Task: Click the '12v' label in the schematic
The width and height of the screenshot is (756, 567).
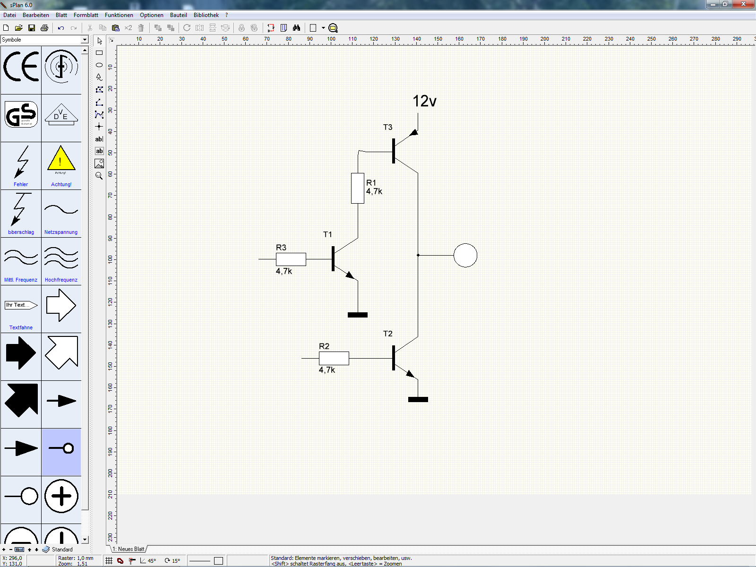Action: [424, 101]
